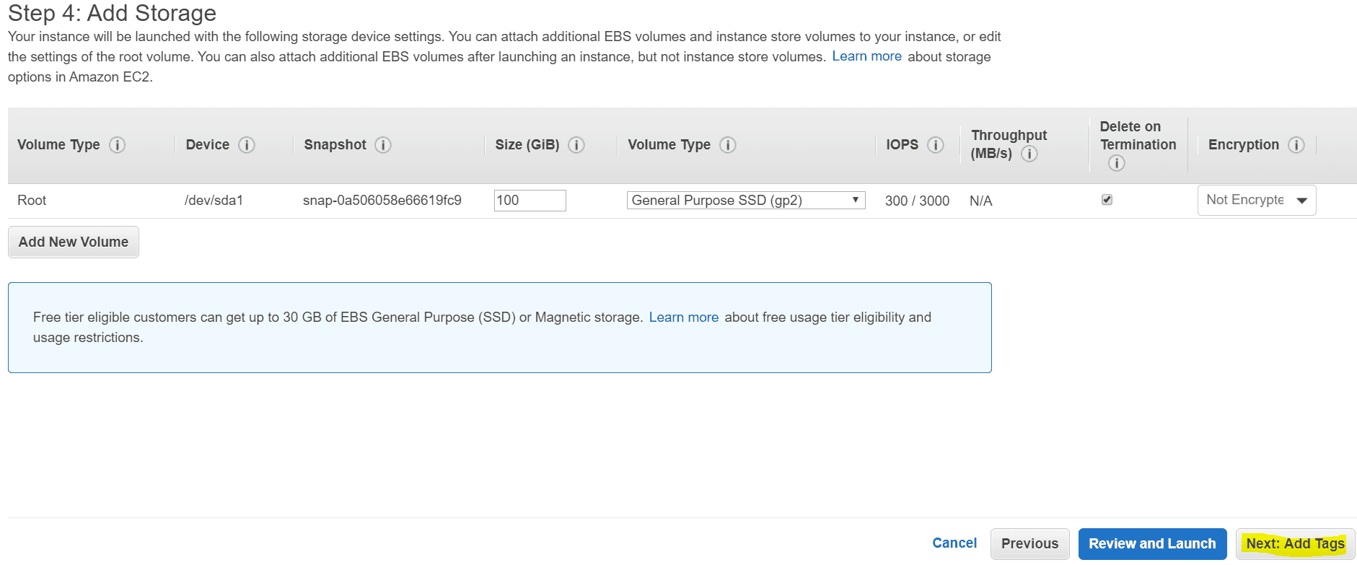The height and width of the screenshot is (565, 1357).
Task: Click info icon next to IOPS header
Action: tap(936, 145)
